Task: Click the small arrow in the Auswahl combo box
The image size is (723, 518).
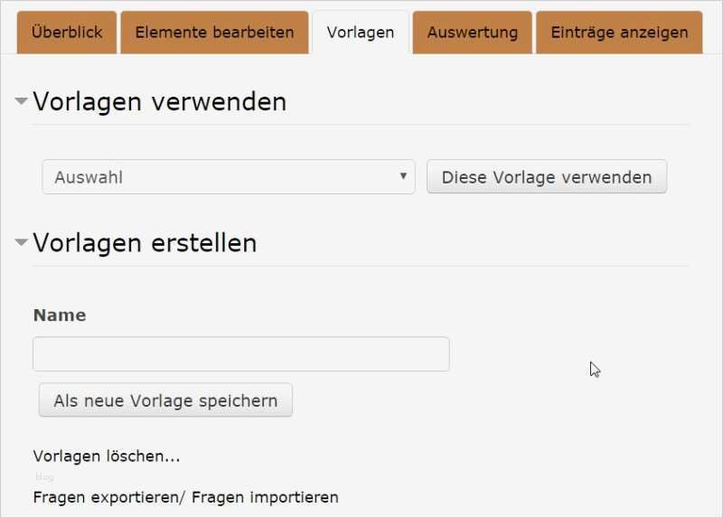Action: tap(403, 176)
